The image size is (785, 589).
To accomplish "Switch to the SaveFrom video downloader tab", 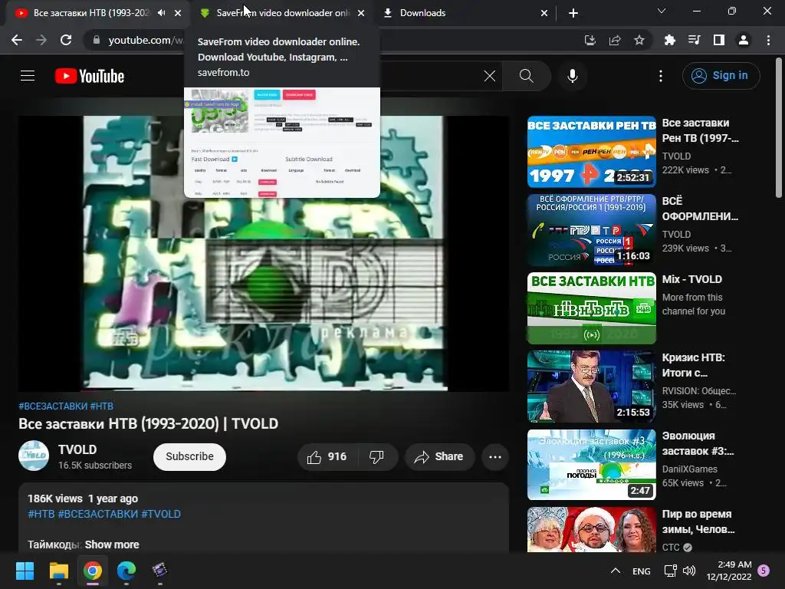I will (x=282, y=13).
